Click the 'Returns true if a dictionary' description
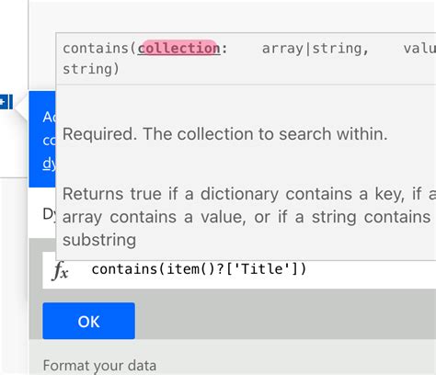The image size is (436, 375). coord(170,194)
